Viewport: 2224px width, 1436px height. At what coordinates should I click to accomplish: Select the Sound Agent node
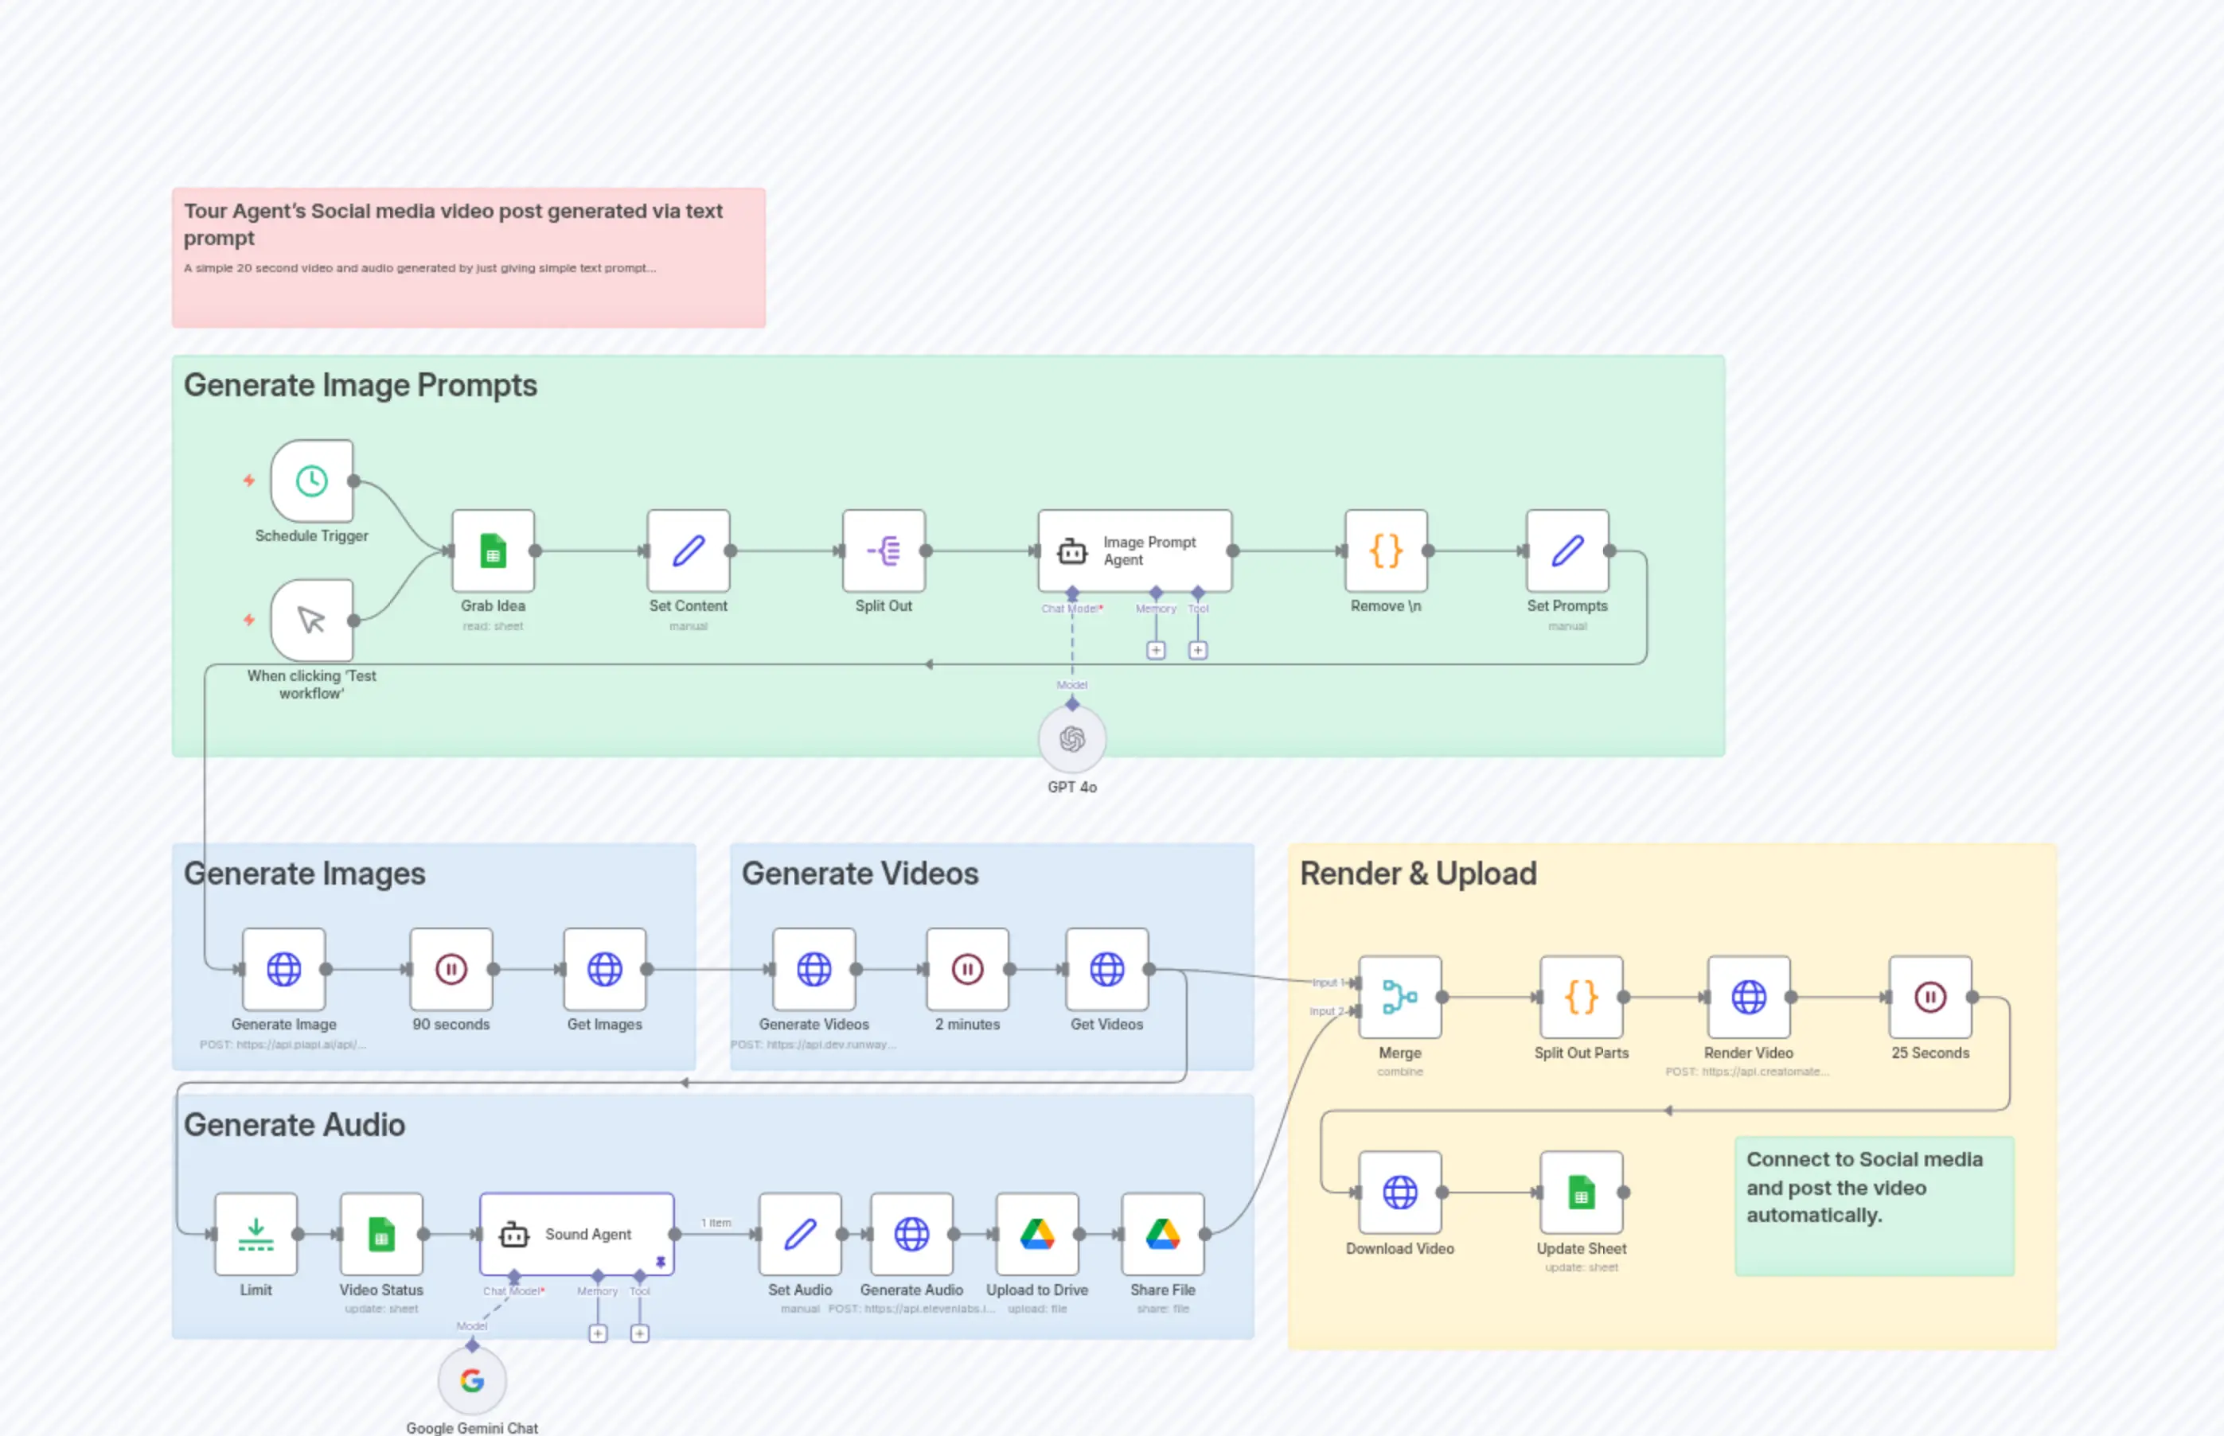(x=576, y=1232)
